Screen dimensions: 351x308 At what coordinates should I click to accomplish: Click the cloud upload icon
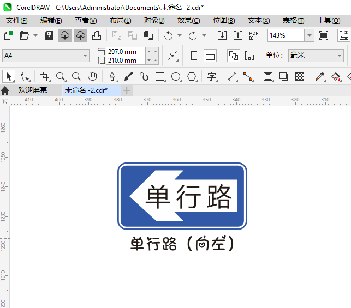tap(81, 35)
